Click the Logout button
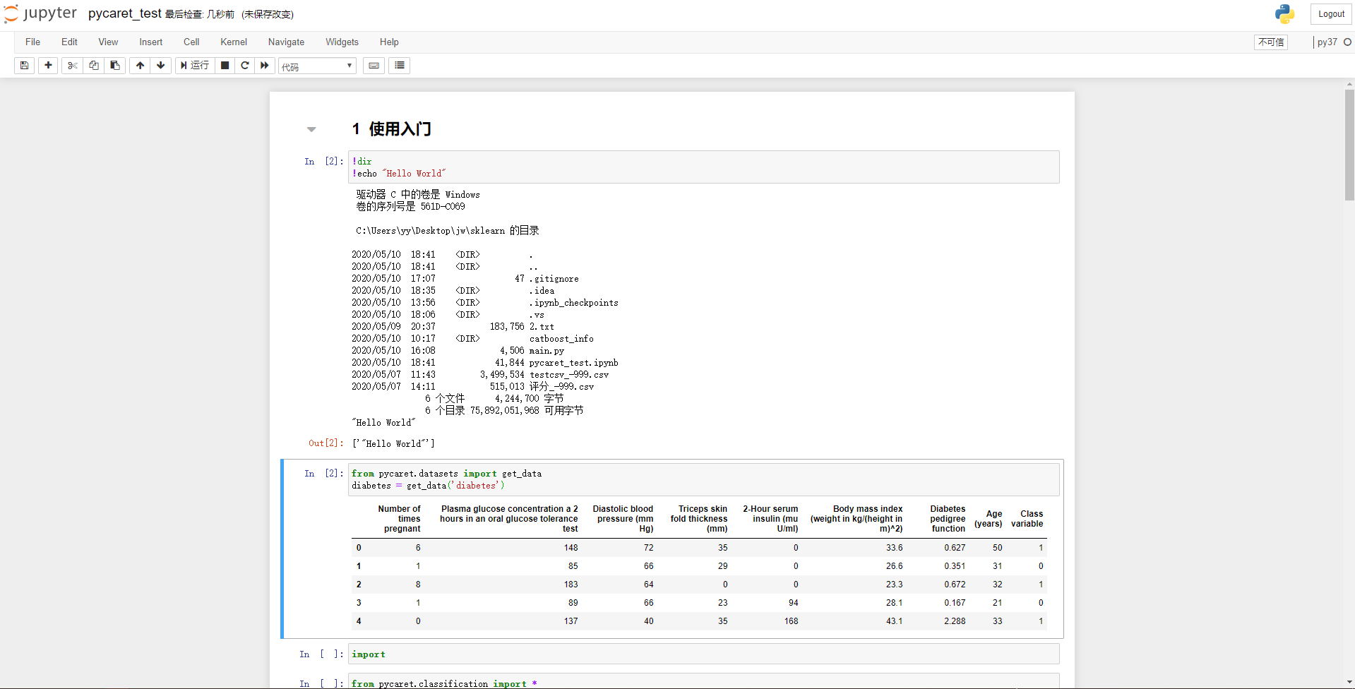The width and height of the screenshot is (1355, 689). [x=1330, y=13]
